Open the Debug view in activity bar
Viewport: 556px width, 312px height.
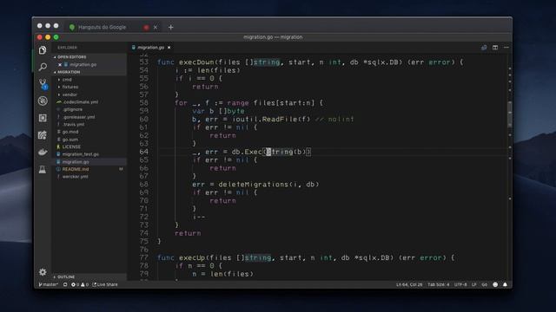[43, 101]
